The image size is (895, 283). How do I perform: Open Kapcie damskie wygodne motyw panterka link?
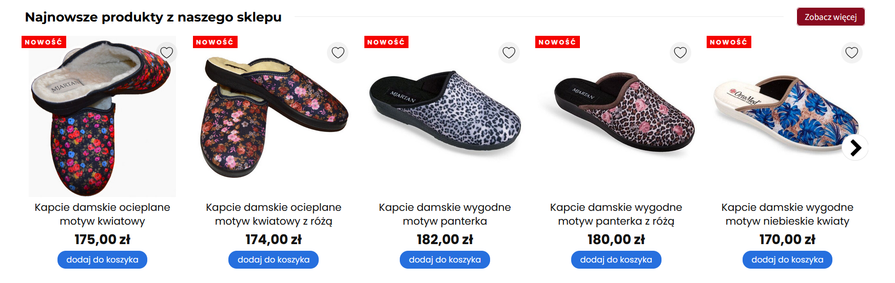coord(444,214)
